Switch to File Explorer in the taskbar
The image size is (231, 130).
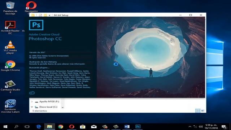tap(49, 127)
